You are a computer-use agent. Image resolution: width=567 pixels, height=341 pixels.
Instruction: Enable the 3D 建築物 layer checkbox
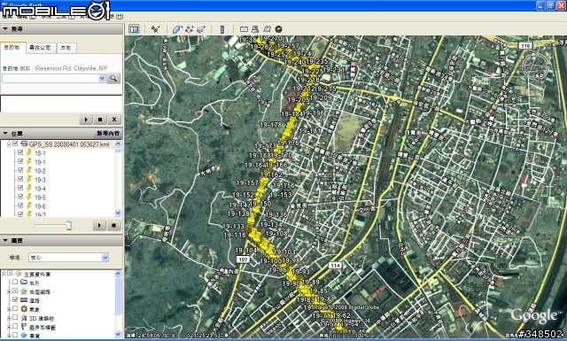click(x=15, y=318)
